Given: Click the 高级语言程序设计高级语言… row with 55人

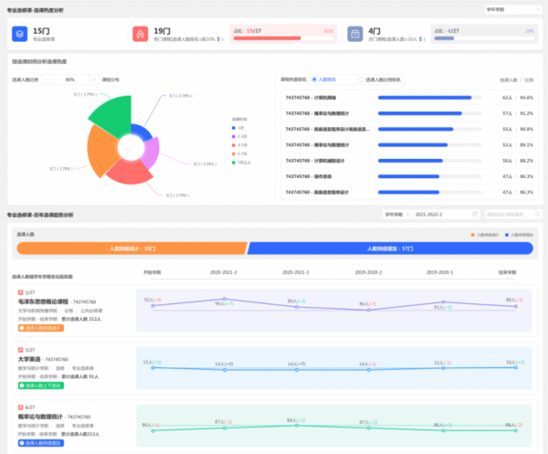Looking at the screenshot, I should pyautogui.click(x=409, y=129).
